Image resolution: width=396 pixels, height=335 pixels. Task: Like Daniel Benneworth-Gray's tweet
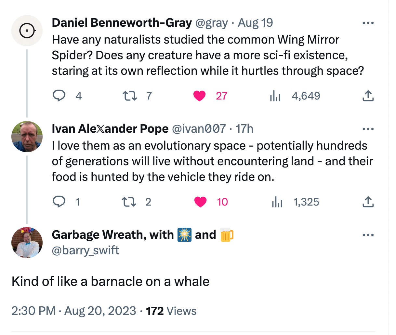(x=199, y=96)
